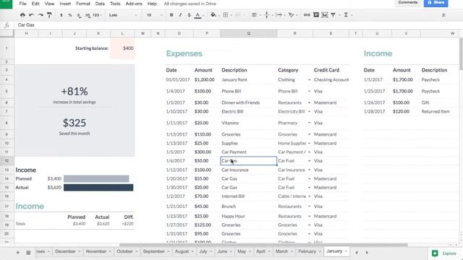Collapse the menus with double-chevron icon
This screenshot has height=260, width=463.
(443, 15)
